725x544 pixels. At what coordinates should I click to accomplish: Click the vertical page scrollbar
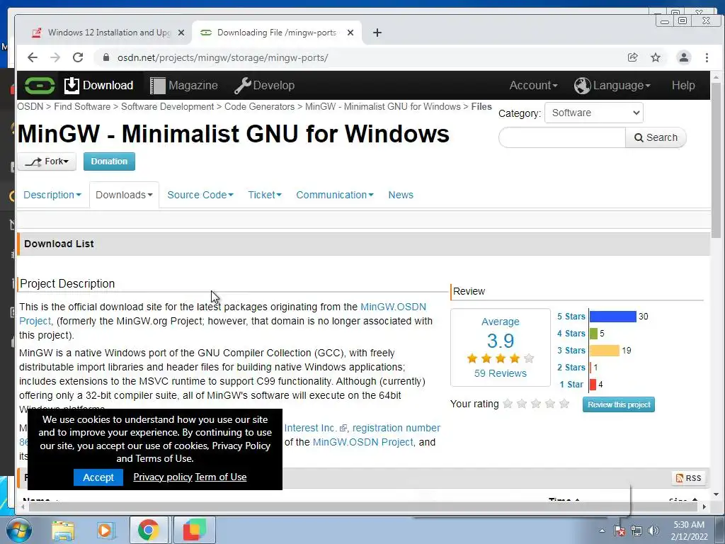(x=717, y=161)
